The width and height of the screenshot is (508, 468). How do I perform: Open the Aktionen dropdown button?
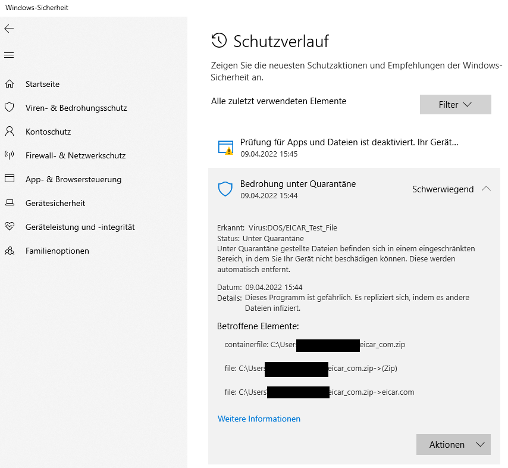pyautogui.click(x=453, y=444)
